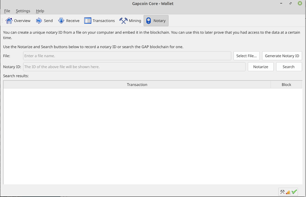Image resolution: width=306 pixels, height=197 pixels.
Task: Maximize the Gapcoin Core window
Action: click(290, 4)
